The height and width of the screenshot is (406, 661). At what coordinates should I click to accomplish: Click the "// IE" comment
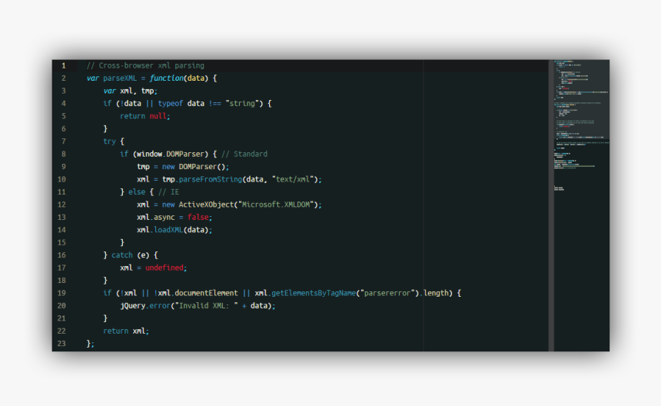168,192
